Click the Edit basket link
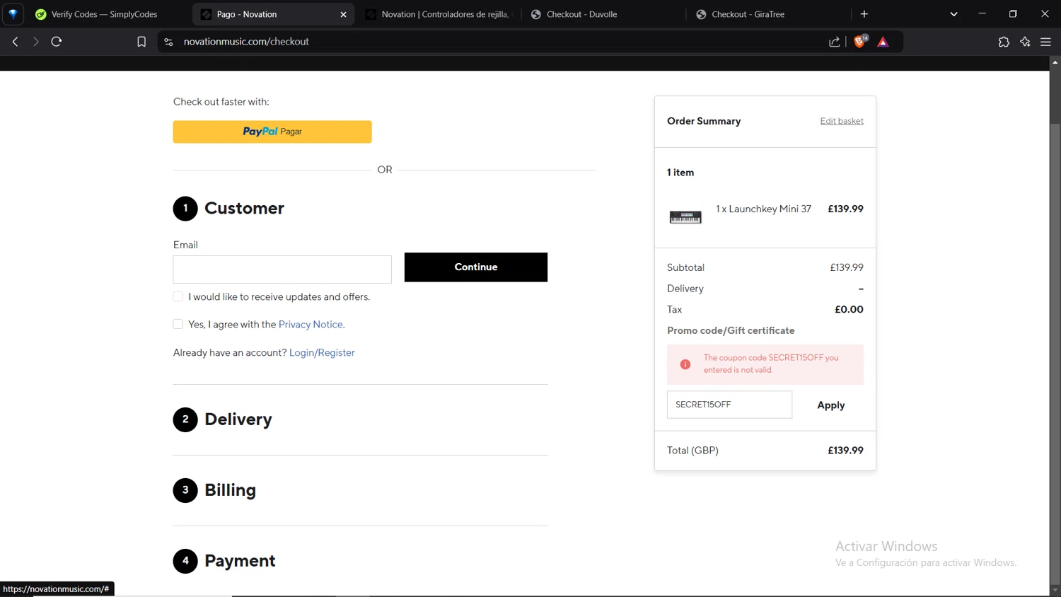This screenshot has width=1061, height=597. point(842,121)
